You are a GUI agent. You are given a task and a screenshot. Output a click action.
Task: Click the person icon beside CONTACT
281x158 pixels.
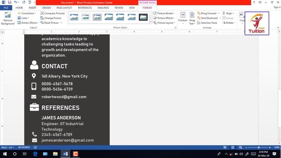click(34, 65)
